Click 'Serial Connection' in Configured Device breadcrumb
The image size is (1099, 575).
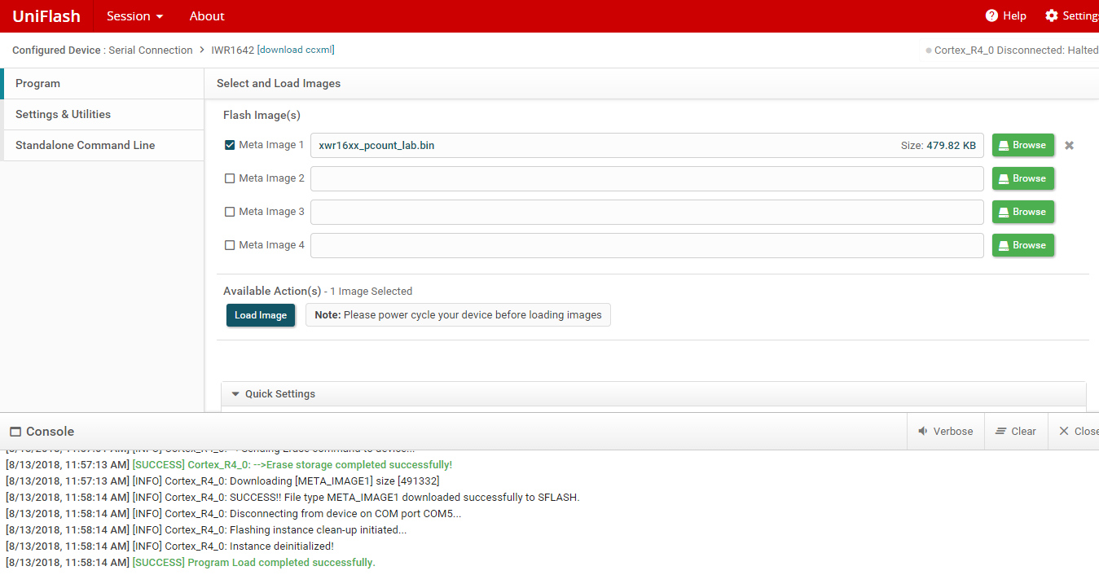point(151,50)
